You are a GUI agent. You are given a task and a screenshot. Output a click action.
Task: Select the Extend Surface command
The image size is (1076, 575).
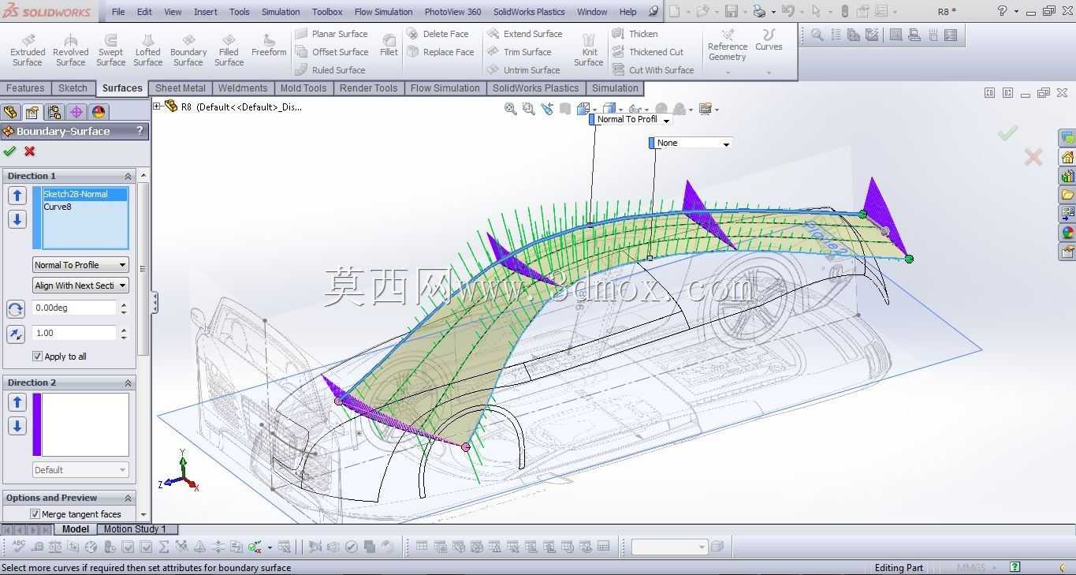click(525, 34)
